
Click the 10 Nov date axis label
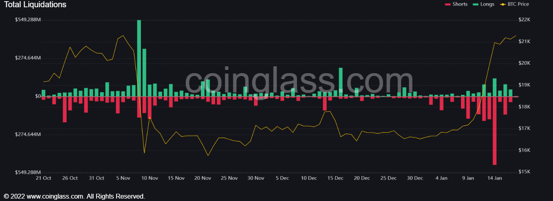pos(149,178)
